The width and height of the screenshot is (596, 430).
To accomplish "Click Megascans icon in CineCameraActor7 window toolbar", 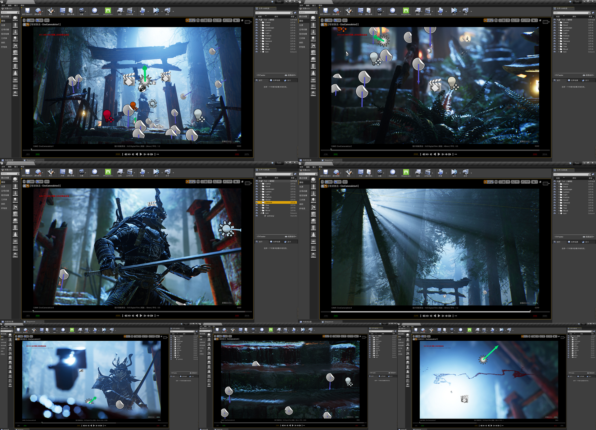I will (x=469, y=330).
